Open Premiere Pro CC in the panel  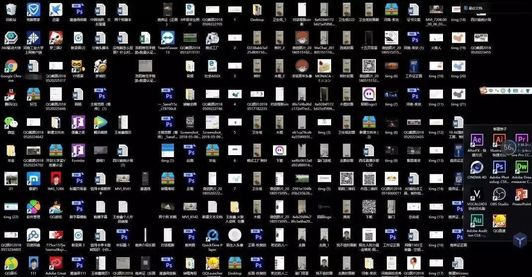tap(522, 140)
